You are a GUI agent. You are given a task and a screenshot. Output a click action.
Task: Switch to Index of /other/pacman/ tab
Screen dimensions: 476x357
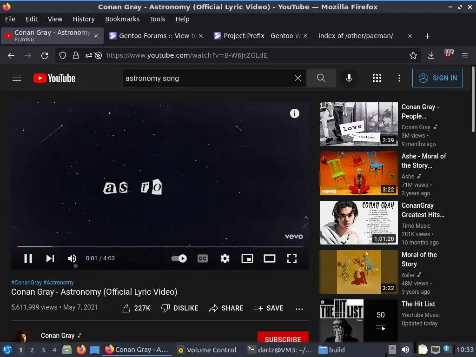364,36
